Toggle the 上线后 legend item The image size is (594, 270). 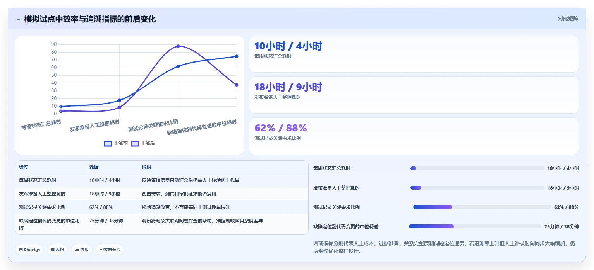pos(143,143)
